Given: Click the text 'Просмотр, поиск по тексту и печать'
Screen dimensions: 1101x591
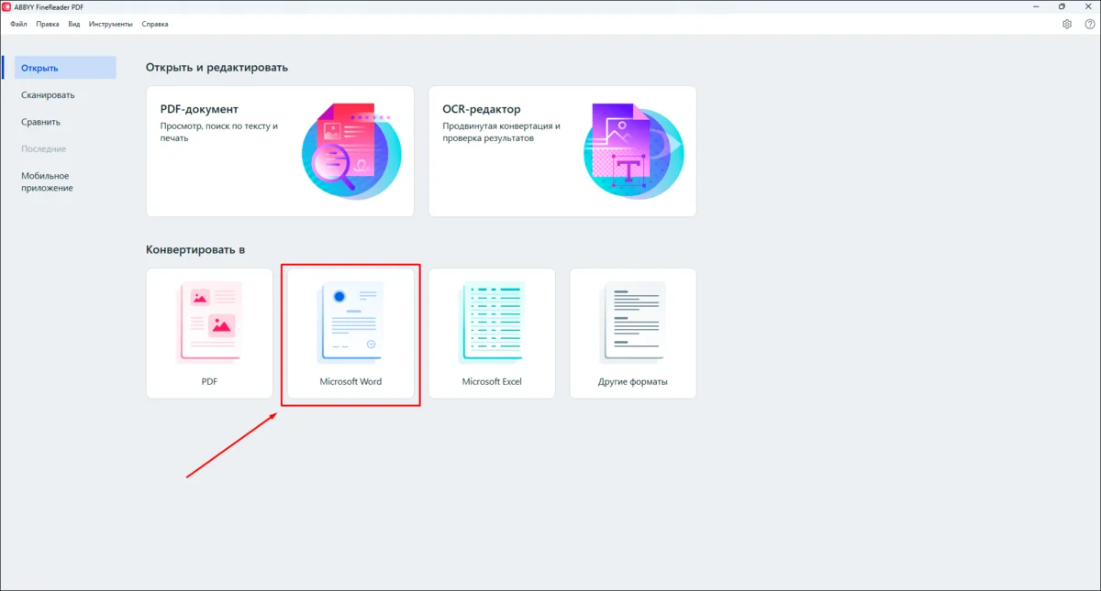Looking at the screenshot, I should (219, 132).
